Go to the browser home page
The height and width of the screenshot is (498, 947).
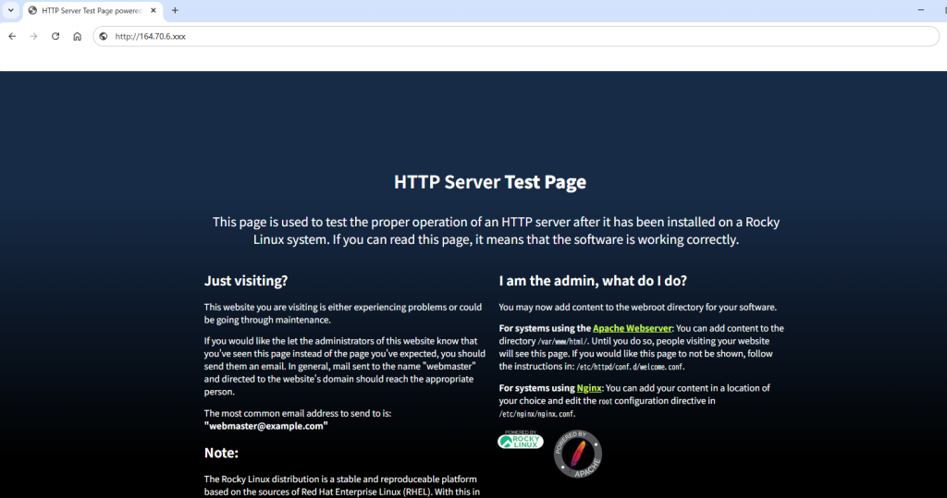pos(78,36)
